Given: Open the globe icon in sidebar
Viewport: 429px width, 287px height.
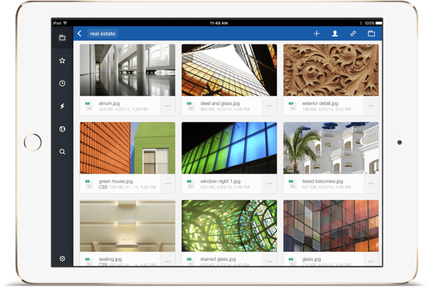Looking at the screenshot, I should 62,129.
